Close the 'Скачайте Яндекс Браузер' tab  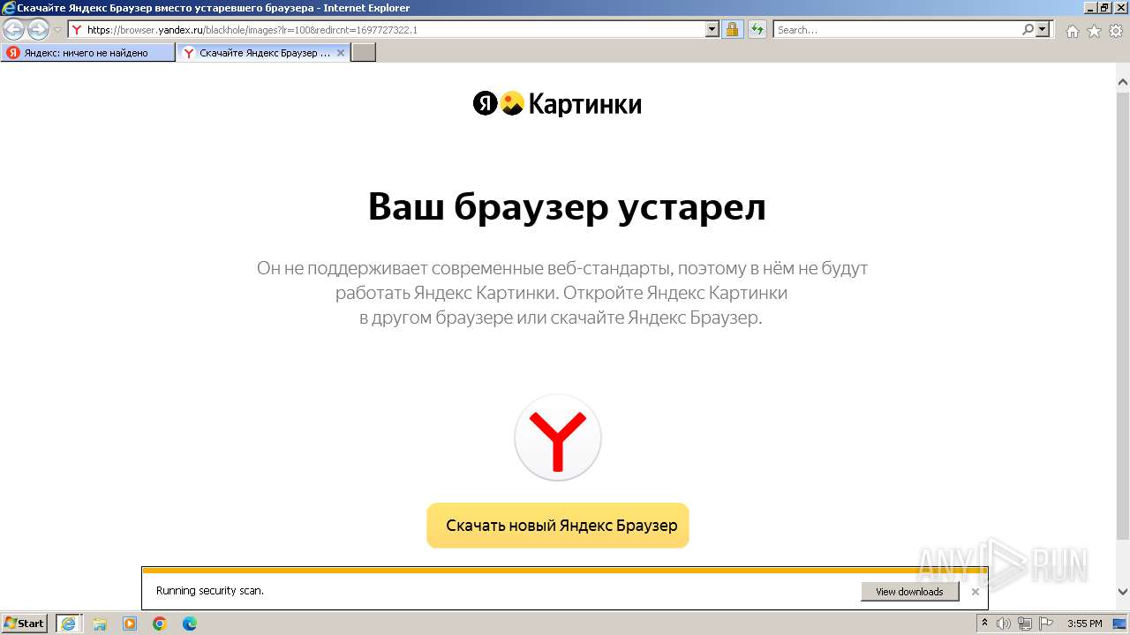tap(341, 53)
